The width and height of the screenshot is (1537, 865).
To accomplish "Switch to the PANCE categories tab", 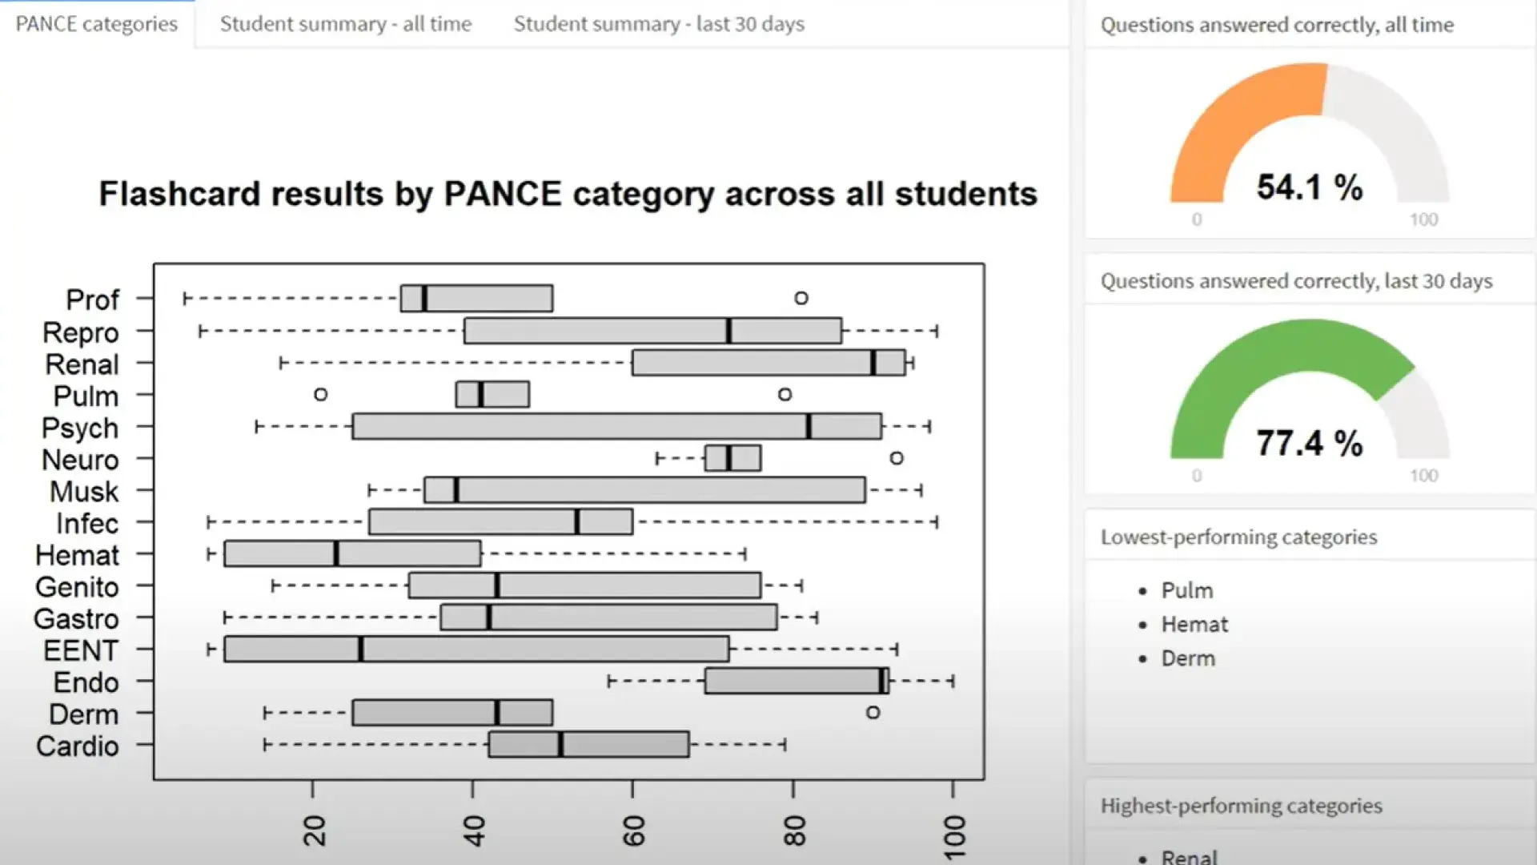I will 96,24.
